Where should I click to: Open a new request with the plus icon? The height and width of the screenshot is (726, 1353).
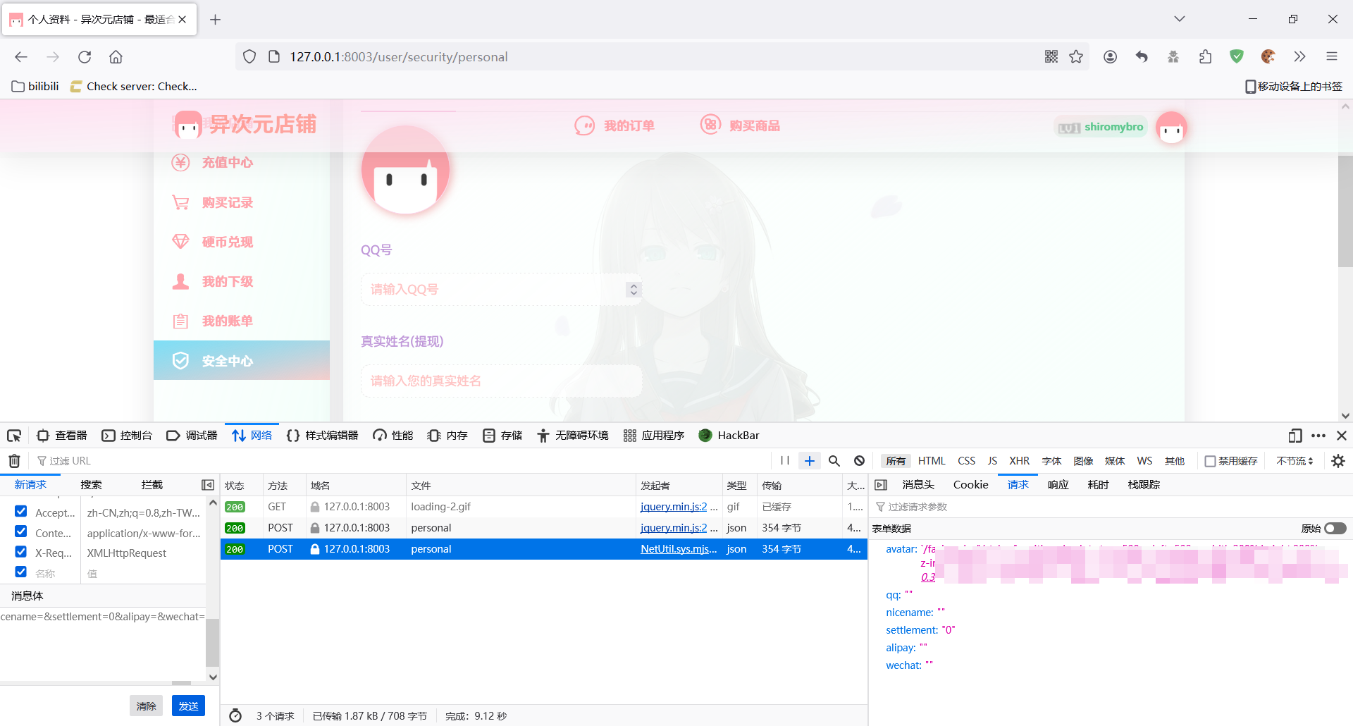(x=809, y=460)
